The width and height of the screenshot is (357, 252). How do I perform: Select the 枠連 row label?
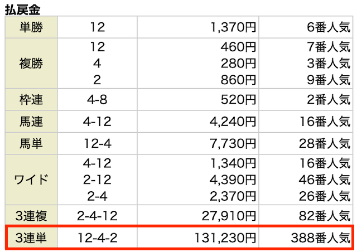pyautogui.click(x=31, y=99)
